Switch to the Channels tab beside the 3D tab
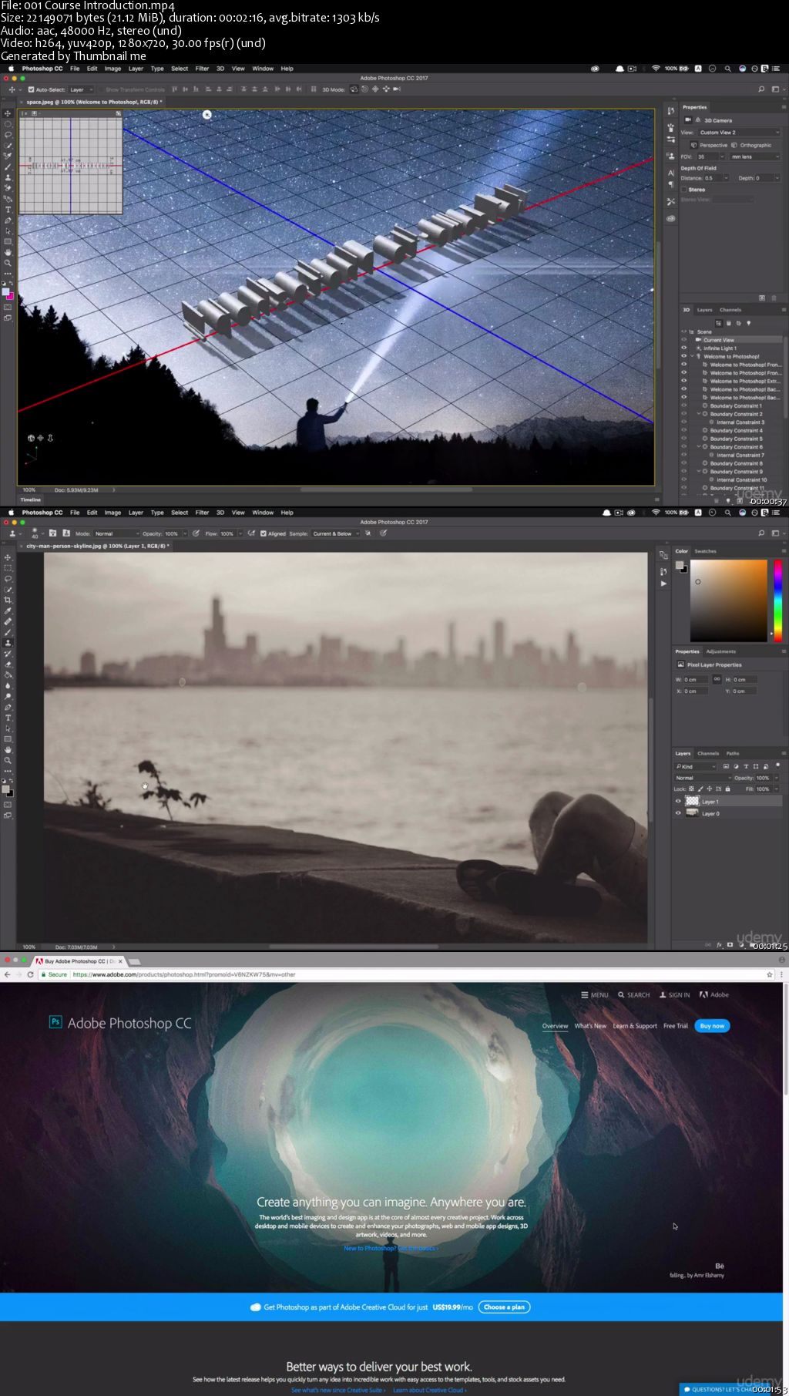This screenshot has width=789, height=1396. [x=730, y=310]
